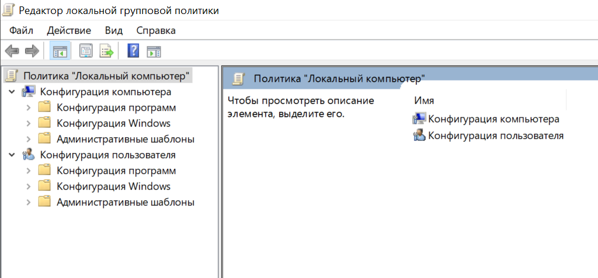
Task: Open the Вид menu
Action: tap(114, 30)
